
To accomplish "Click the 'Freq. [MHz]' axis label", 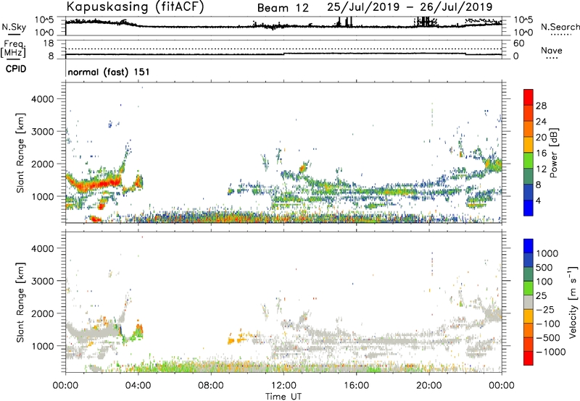I will click(x=14, y=48).
